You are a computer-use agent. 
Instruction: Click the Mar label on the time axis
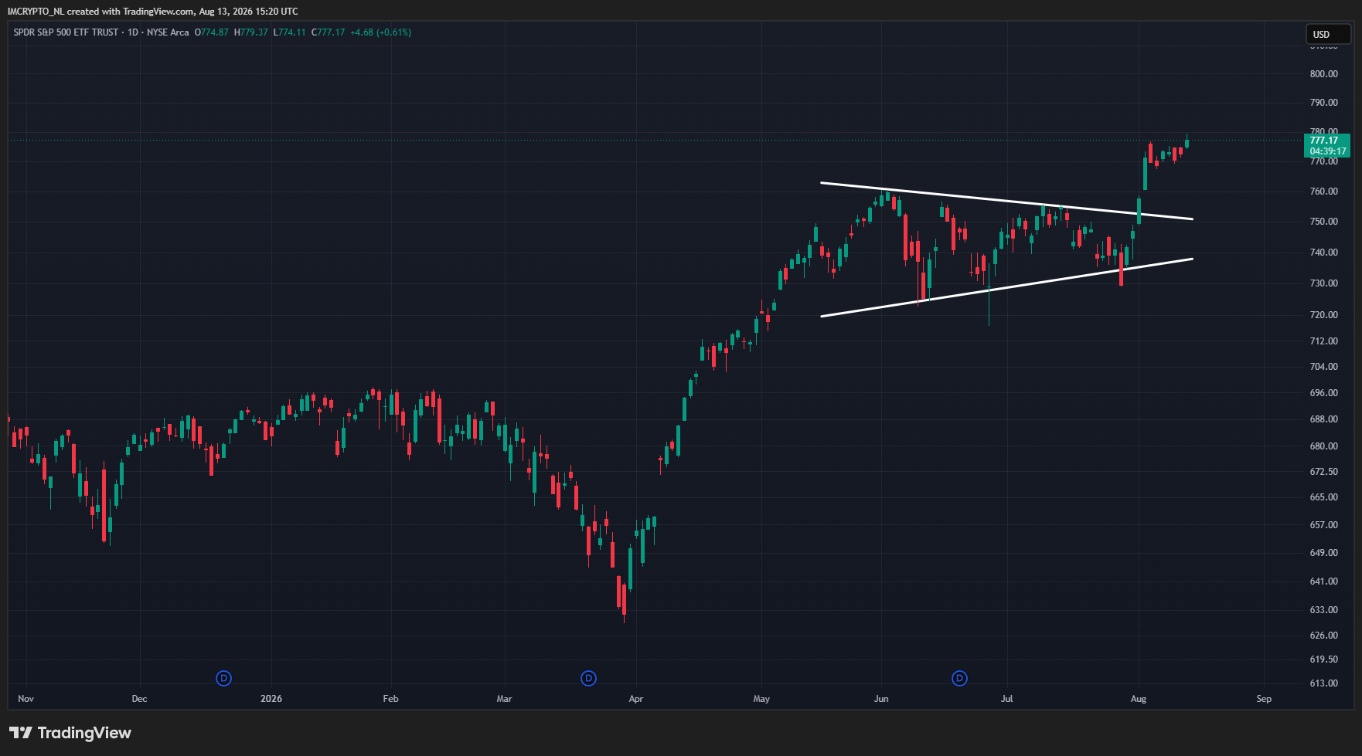(x=505, y=699)
